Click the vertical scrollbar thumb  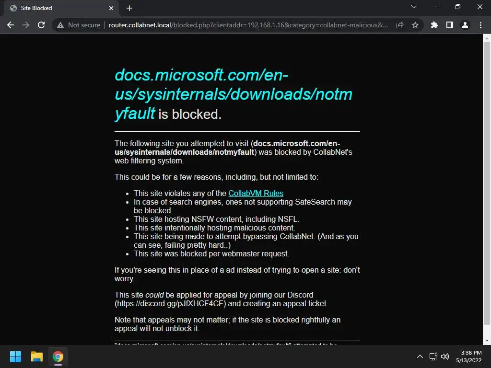[487, 183]
